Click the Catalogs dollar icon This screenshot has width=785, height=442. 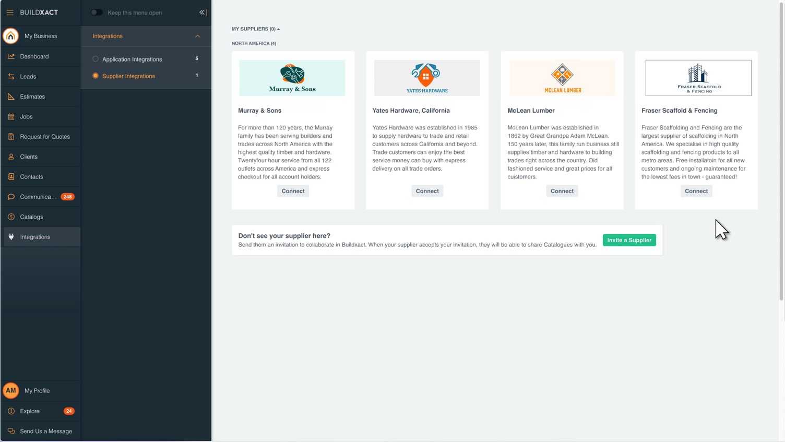(11, 217)
